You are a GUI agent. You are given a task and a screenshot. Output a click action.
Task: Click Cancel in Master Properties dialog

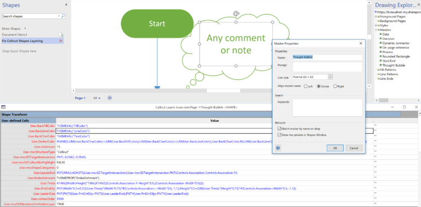[354, 148]
